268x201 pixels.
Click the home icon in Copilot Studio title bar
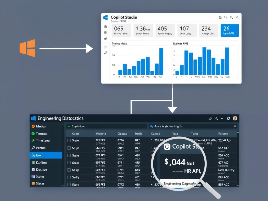click(x=220, y=17)
